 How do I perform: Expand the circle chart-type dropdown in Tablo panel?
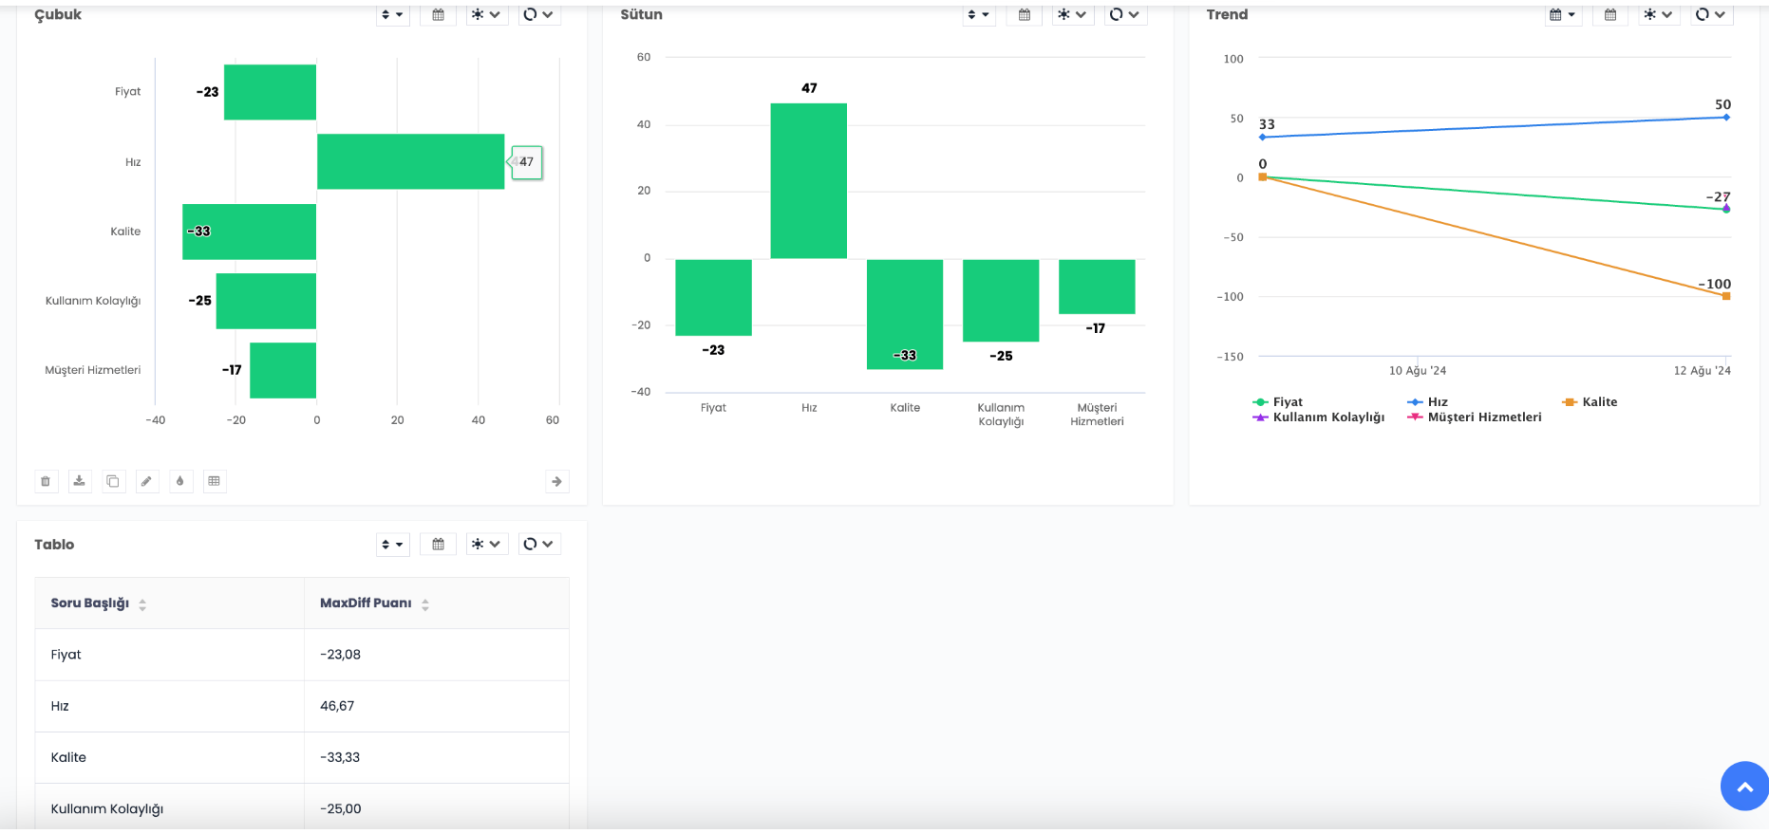[x=538, y=544]
